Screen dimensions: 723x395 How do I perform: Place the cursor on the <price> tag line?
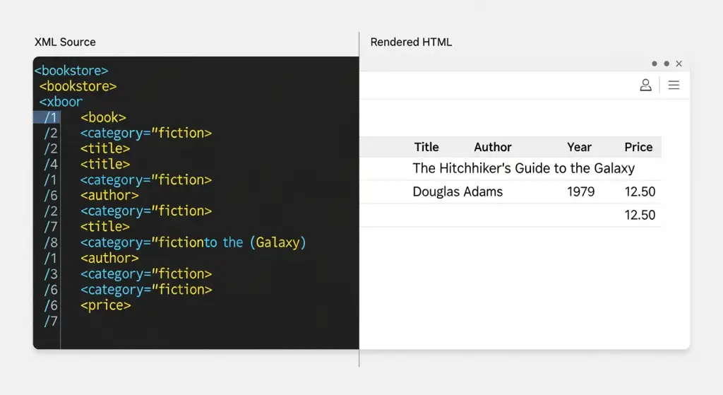pyautogui.click(x=106, y=305)
